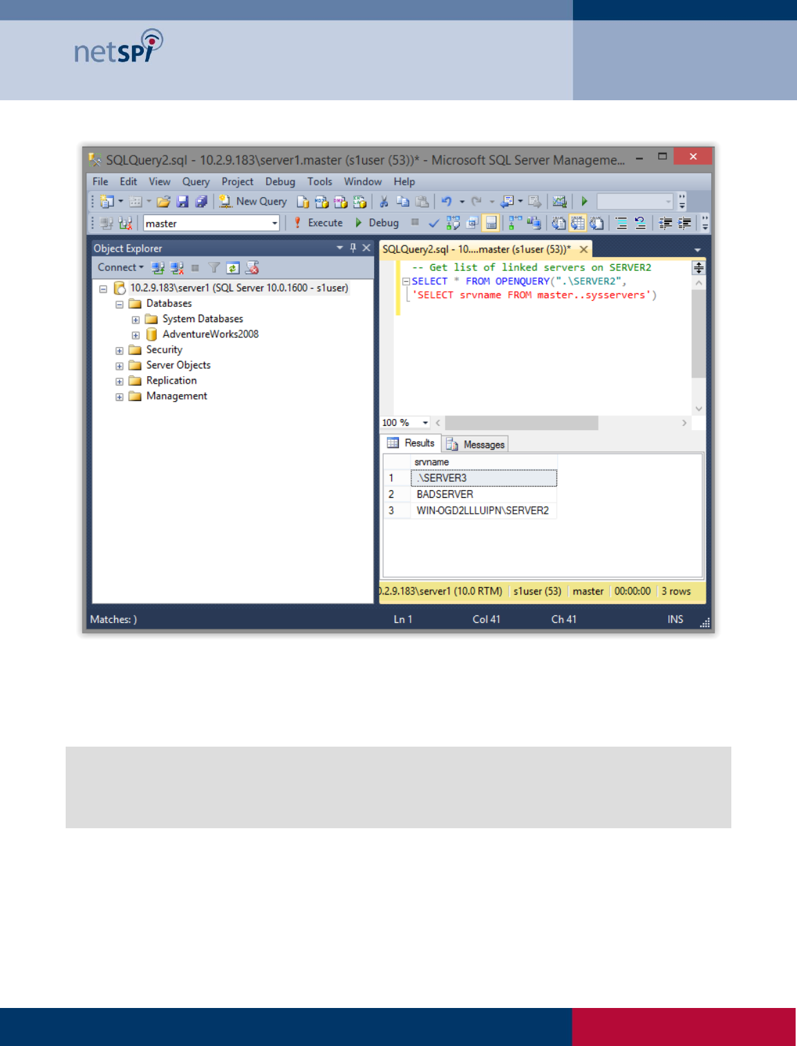Open the Connect dropdown in Object Explorer

pyautogui.click(x=121, y=268)
